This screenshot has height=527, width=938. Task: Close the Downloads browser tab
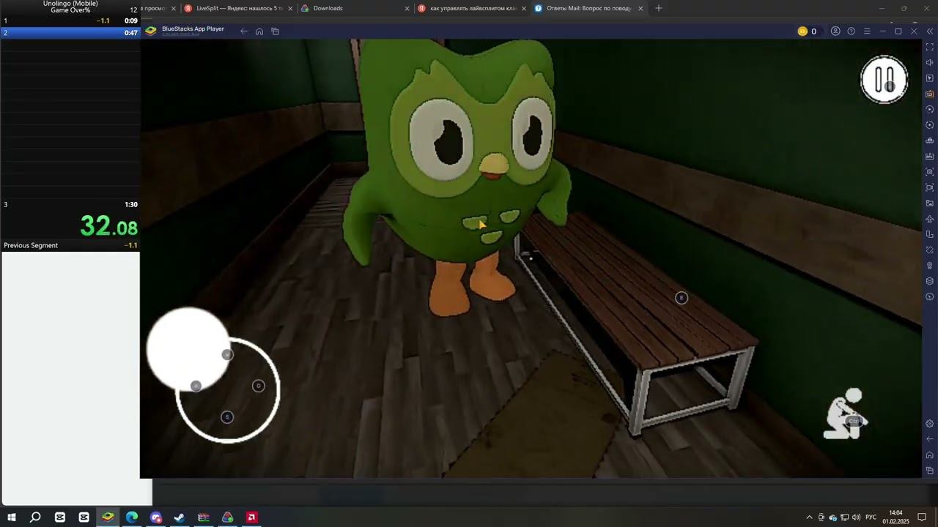(x=407, y=9)
